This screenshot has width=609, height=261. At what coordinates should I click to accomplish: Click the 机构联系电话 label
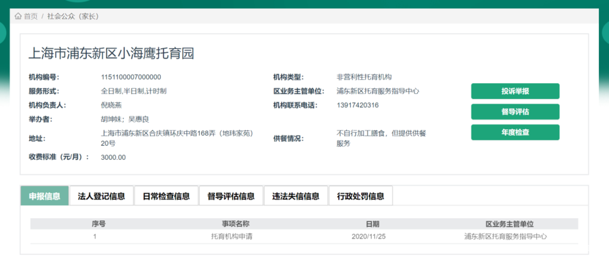pyautogui.click(x=295, y=105)
